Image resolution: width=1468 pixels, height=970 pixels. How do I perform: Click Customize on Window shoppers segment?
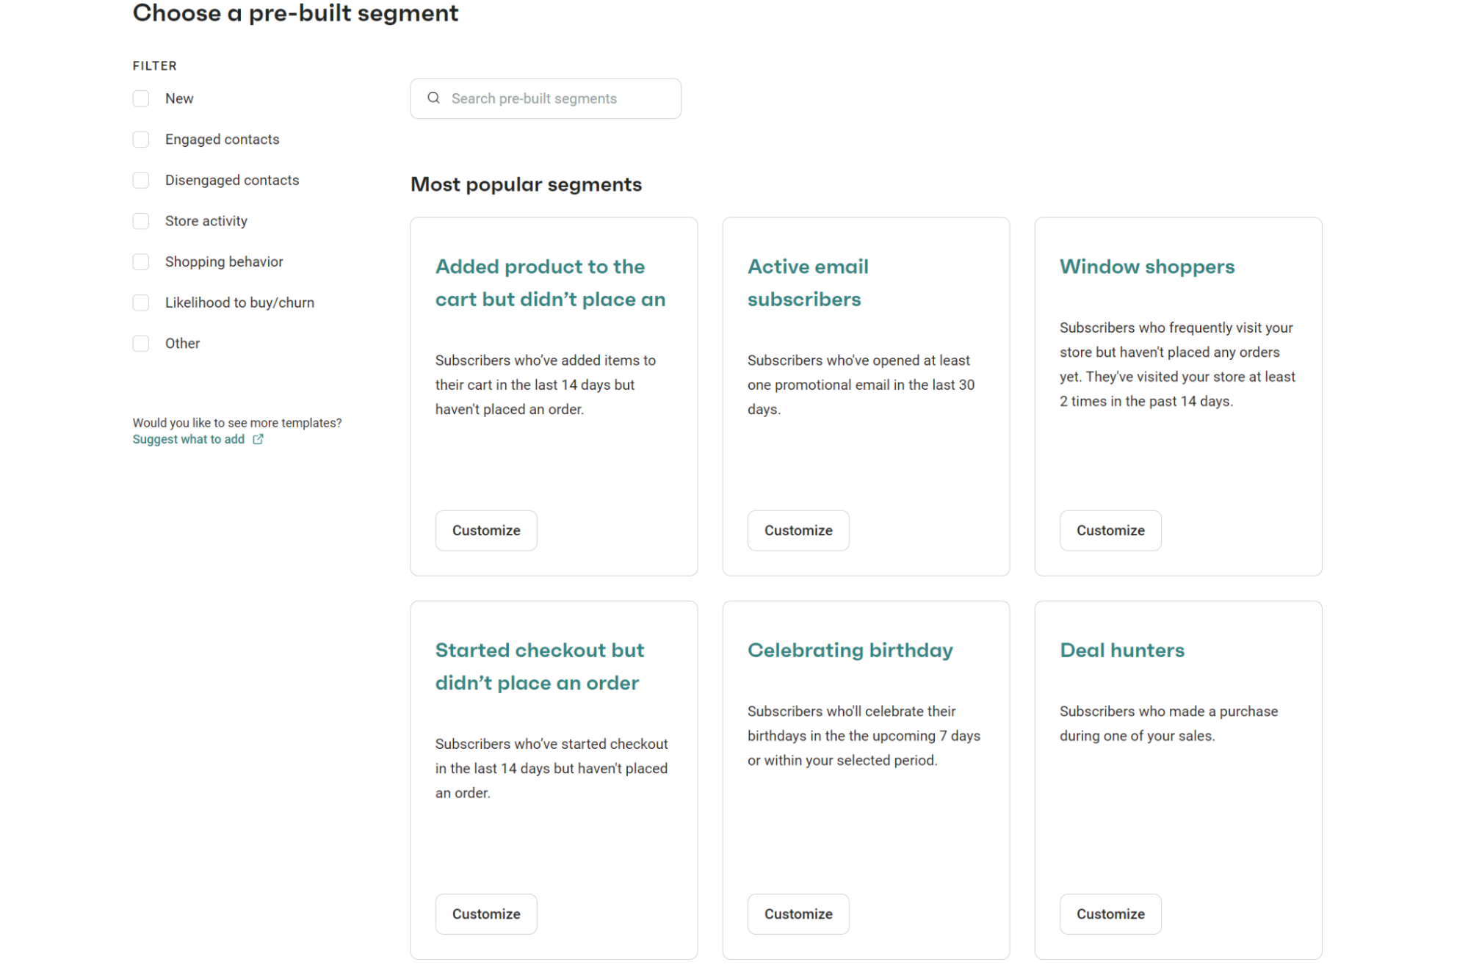pyautogui.click(x=1110, y=530)
